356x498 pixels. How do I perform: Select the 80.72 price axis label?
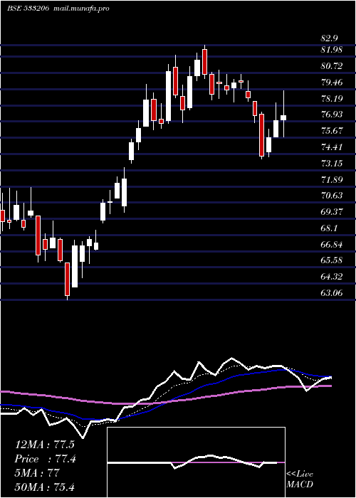coord(333,66)
